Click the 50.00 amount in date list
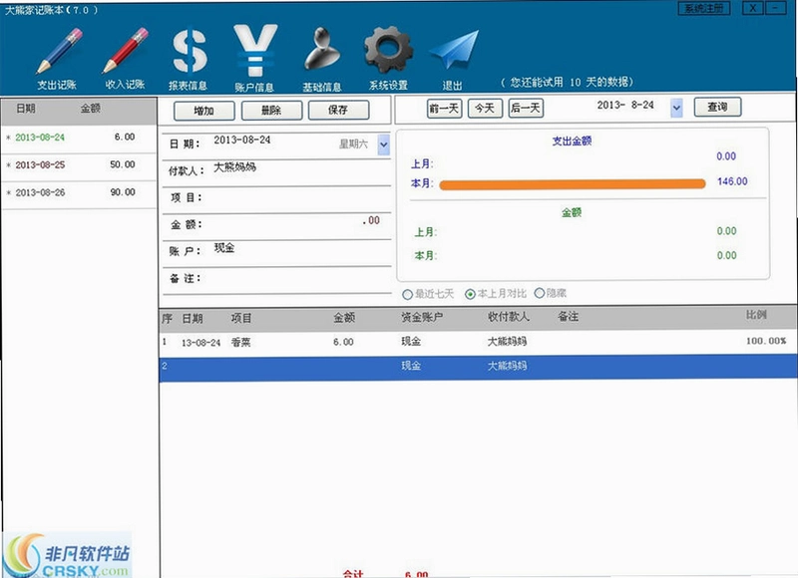Viewport: 798px width, 578px height. pos(123,164)
